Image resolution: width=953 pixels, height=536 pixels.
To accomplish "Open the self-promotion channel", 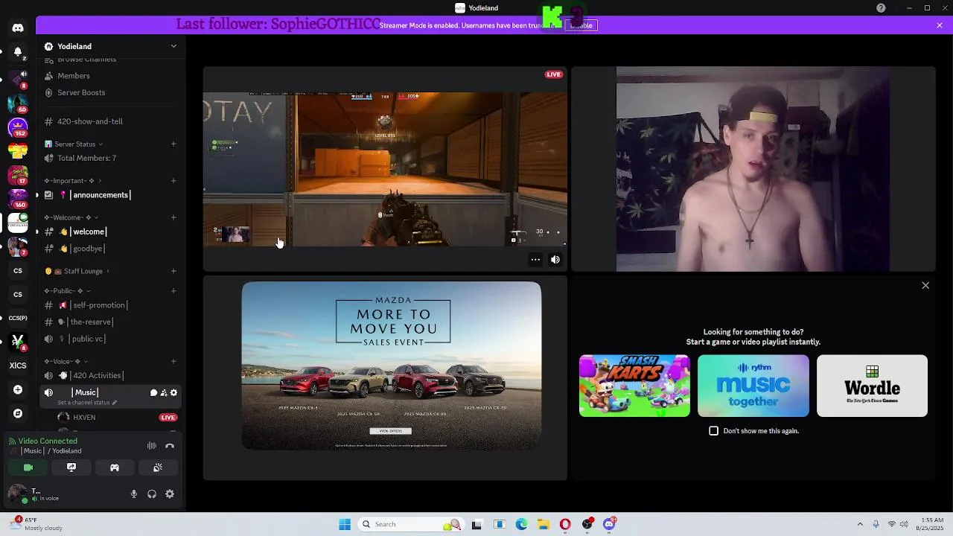I will pyautogui.click(x=110, y=305).
